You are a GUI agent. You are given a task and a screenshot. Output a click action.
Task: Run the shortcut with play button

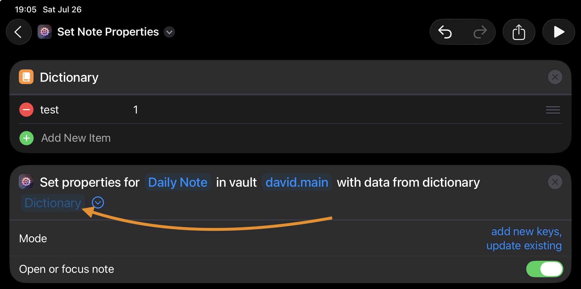click(558, 32)
